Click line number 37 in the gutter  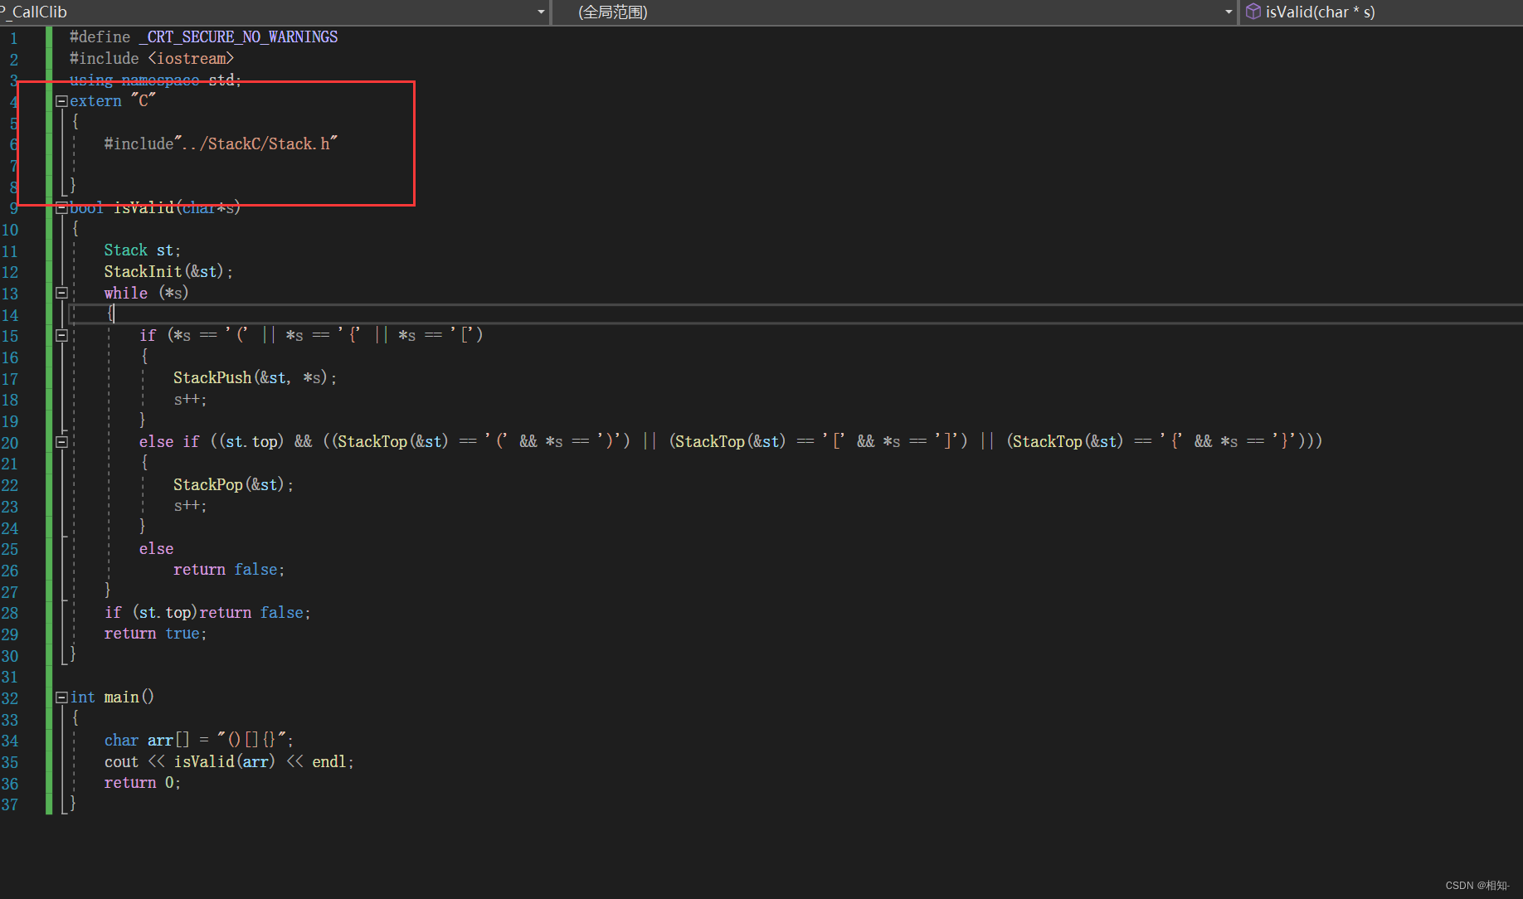click(x=10, y=804)
